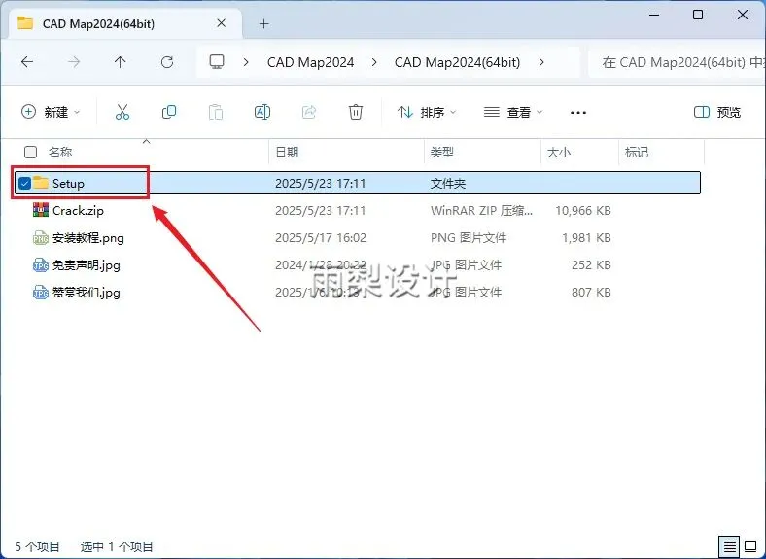766x559 pixels.
Task: Select the Setup folder name
Action: [68, 183]
